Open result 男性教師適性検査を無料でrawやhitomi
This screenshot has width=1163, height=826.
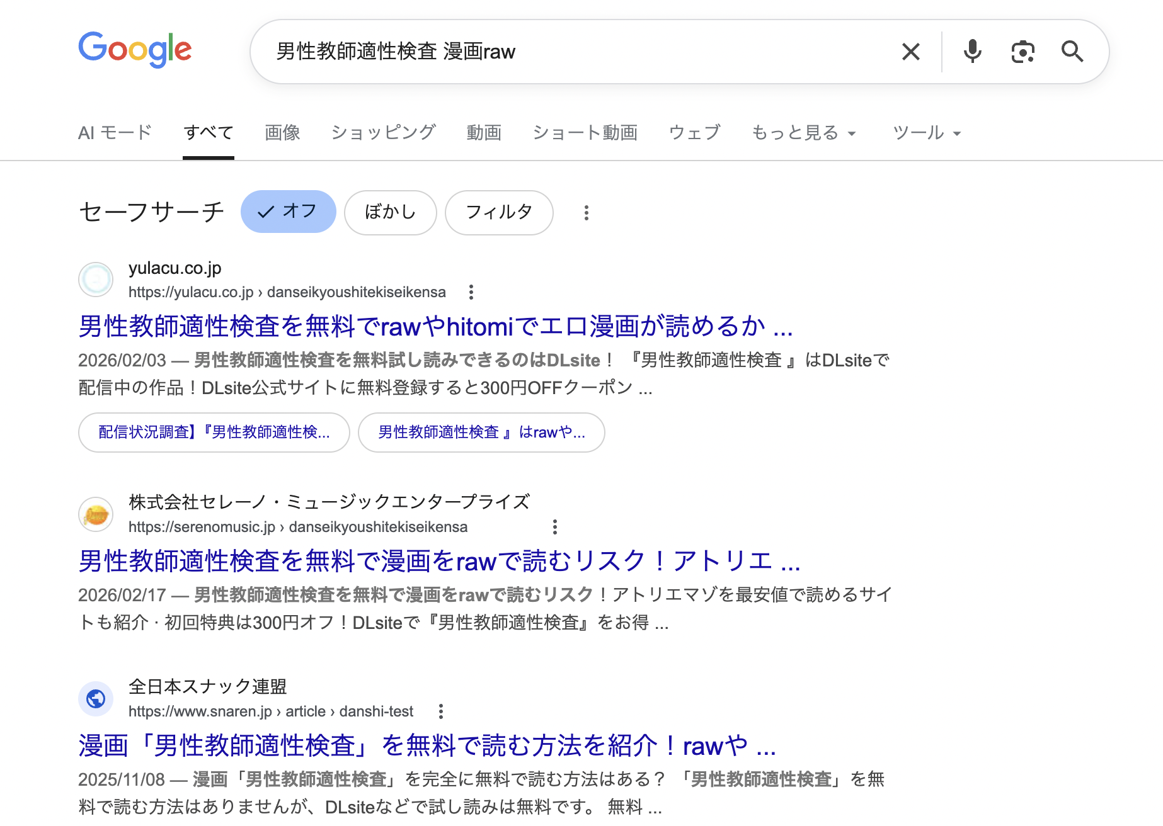click(435, 326)
